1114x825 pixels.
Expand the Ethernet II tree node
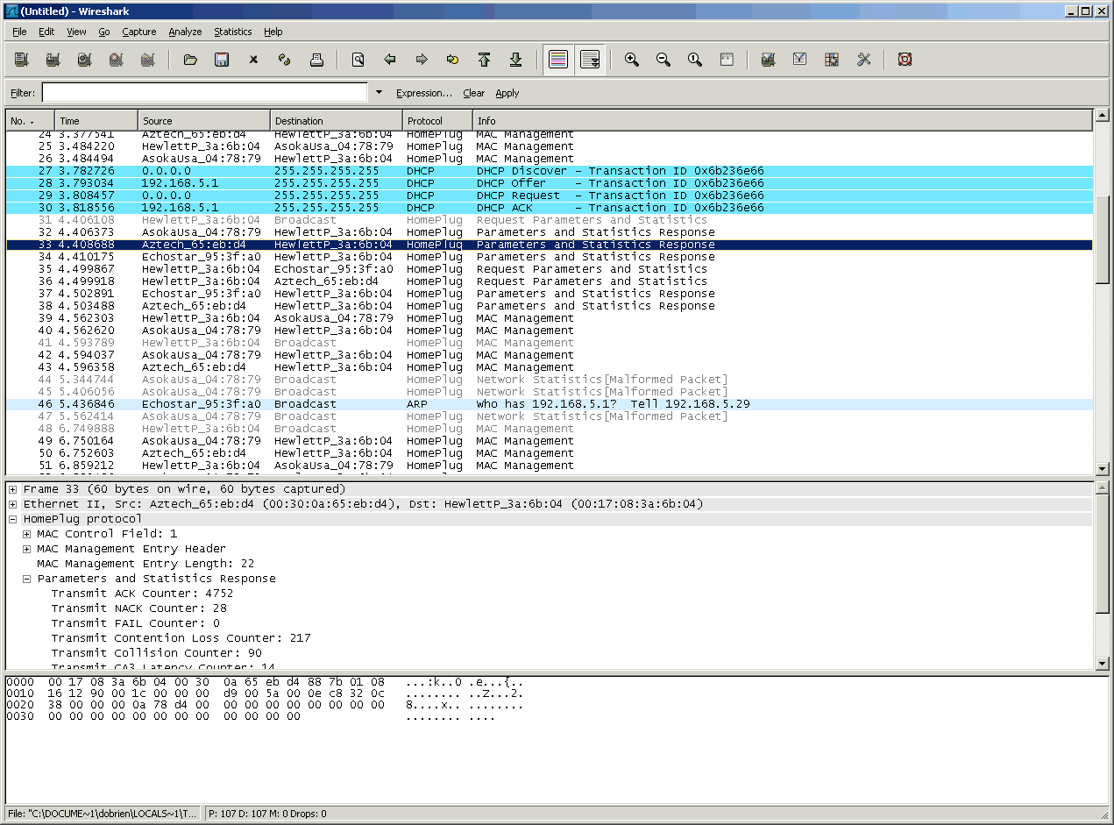click(13, 504)
